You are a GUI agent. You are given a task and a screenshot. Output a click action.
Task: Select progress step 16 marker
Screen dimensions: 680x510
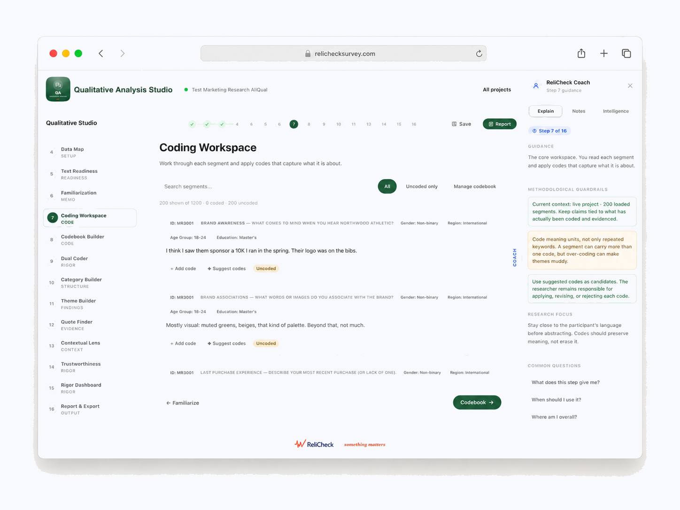click(x=414, y=124)
